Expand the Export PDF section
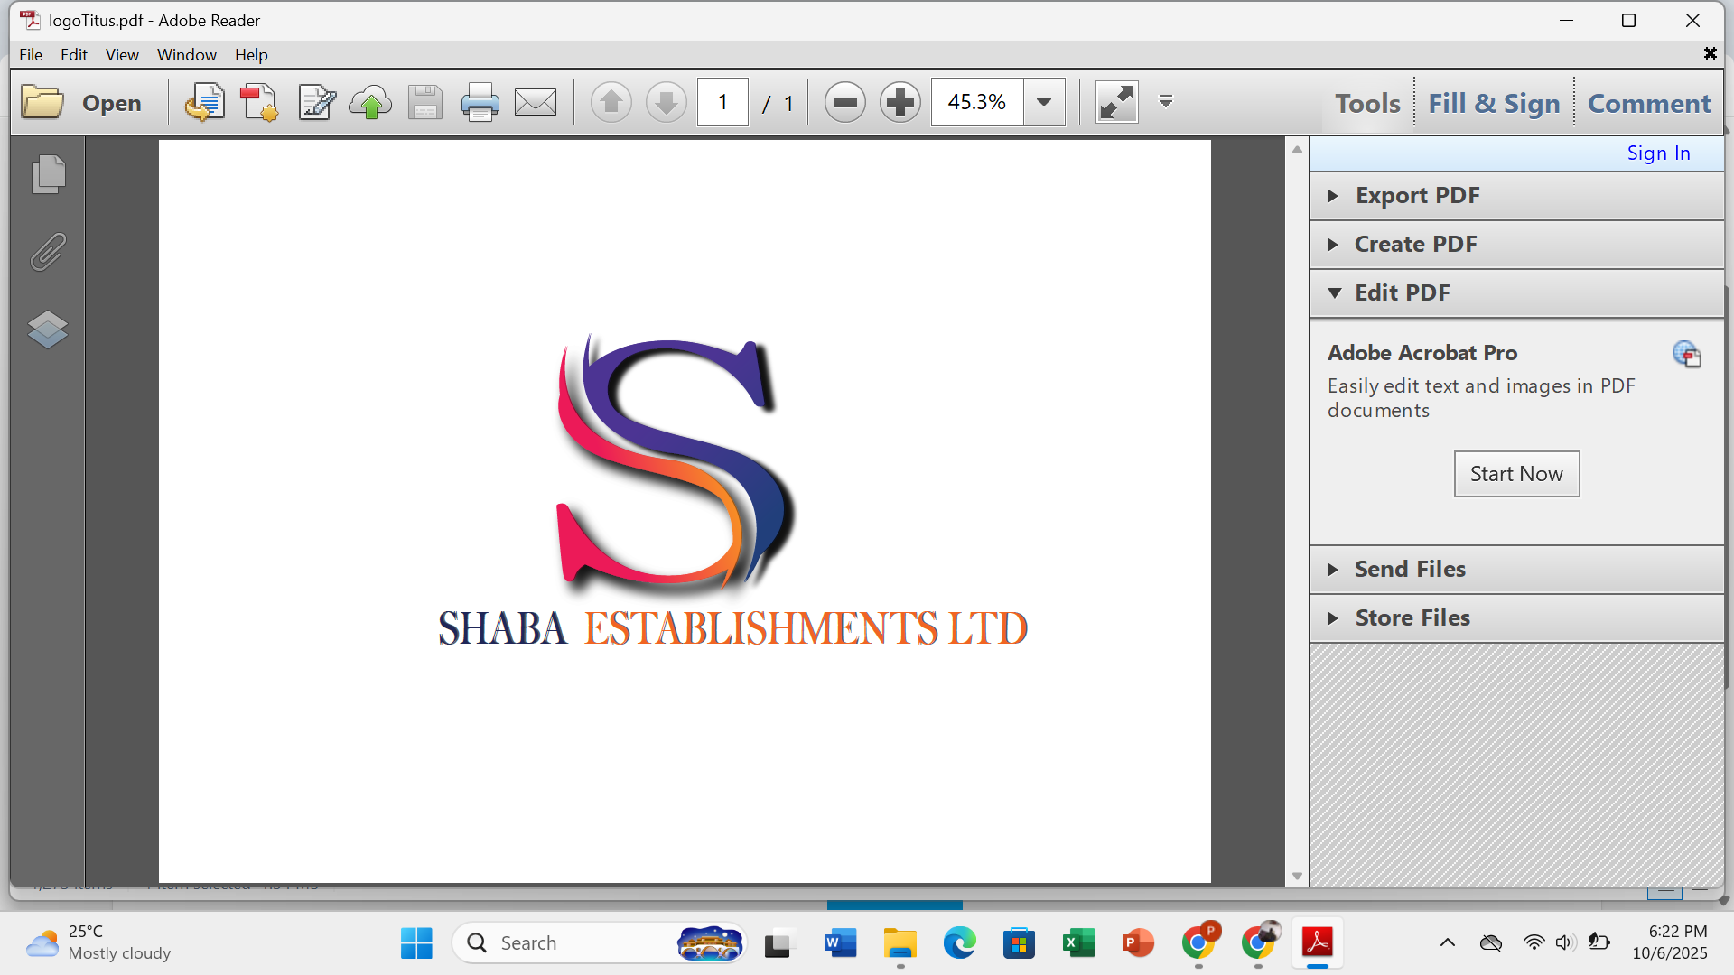 (x=1417, y=196)
